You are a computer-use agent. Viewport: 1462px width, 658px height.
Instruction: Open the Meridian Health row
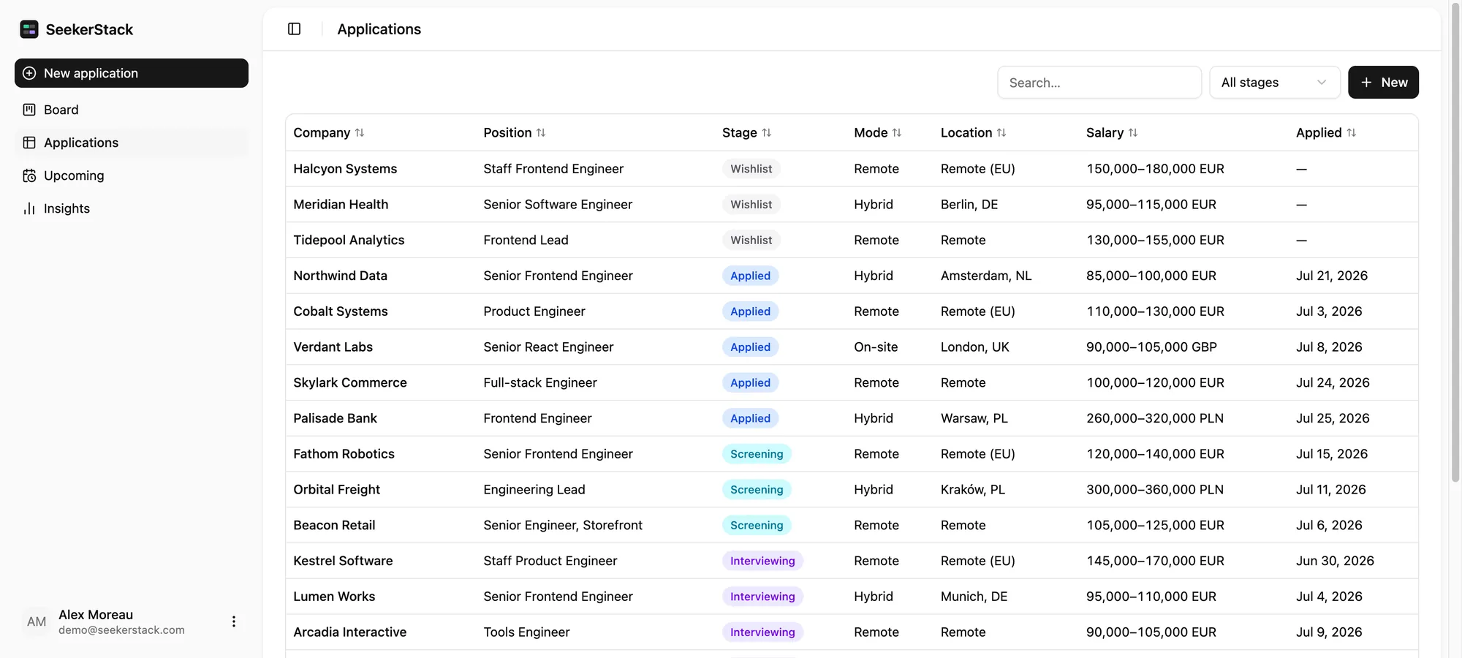(x=852, y=205)
